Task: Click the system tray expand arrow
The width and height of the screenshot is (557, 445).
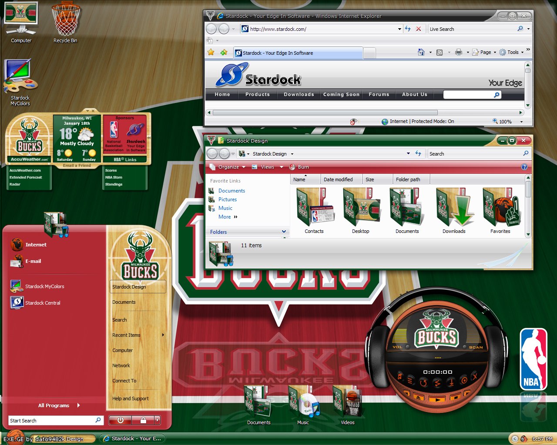Action: coord(515,439)
